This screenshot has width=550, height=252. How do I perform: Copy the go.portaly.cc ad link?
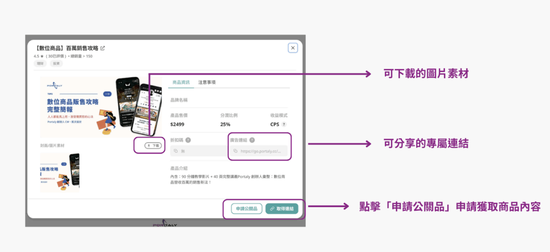click(x=235, y=152)
